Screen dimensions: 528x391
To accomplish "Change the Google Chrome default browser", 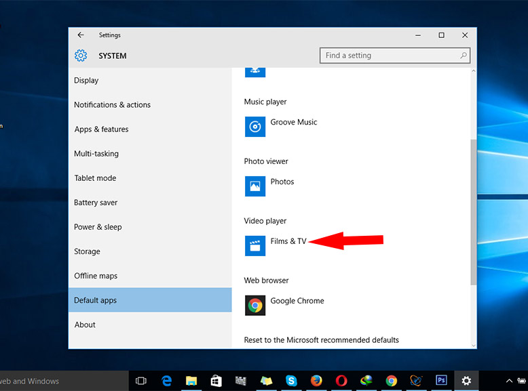I will (297, 301).
